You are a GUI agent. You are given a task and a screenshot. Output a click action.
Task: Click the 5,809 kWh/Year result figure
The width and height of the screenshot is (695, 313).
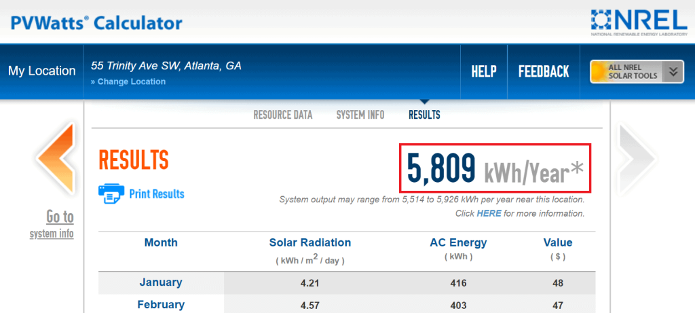pos(495,168)
